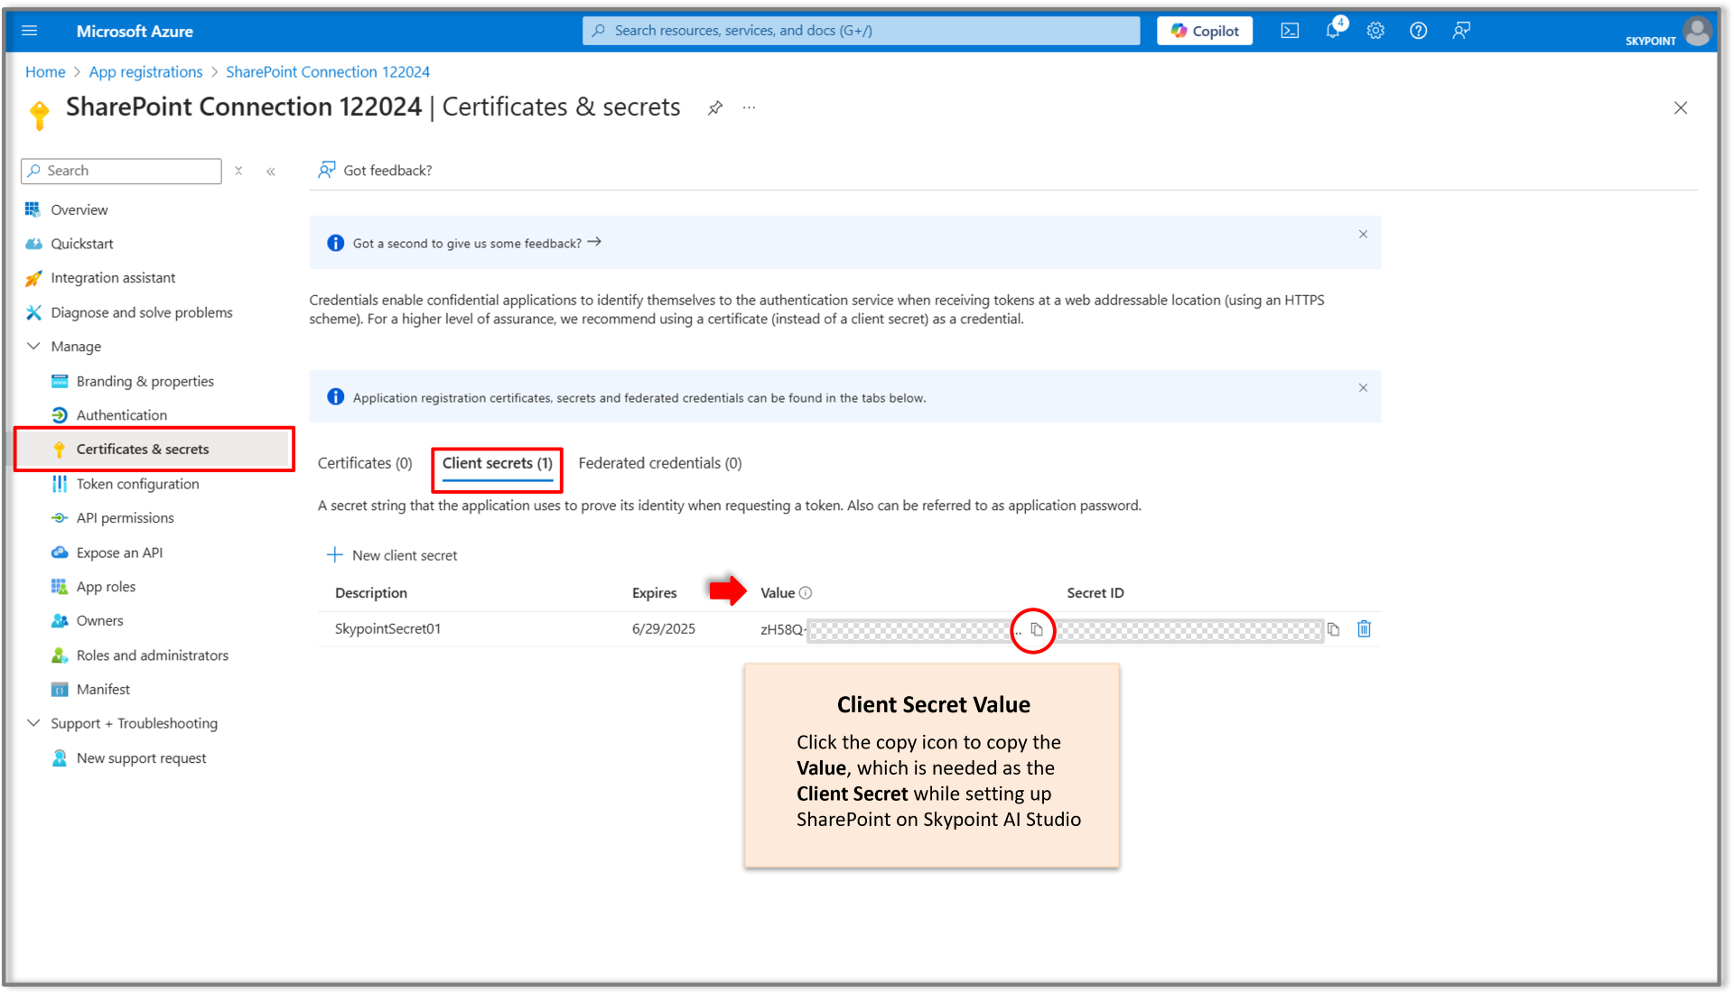Open the portal settings gear
The image size is (1734, 994).
point(1375,30)
